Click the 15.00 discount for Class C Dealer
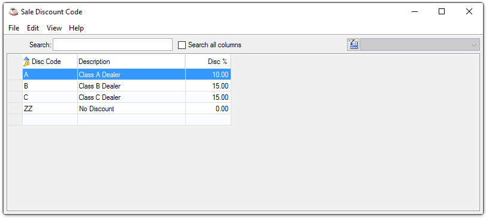Viewport: 489px width, 220px height. pyautogui.click(x=208, y=97)
